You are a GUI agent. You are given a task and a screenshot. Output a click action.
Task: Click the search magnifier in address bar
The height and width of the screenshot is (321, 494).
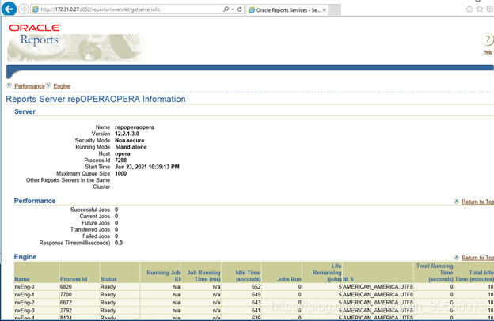[226, 9]
